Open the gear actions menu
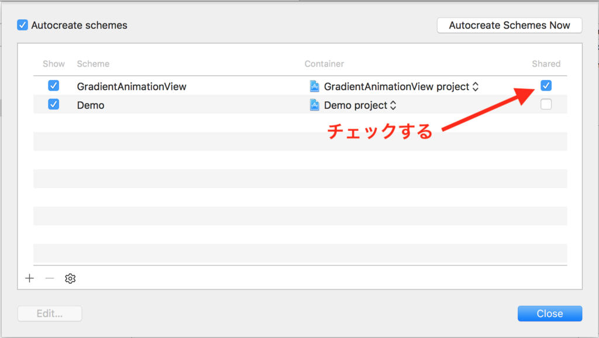The width and height of the screenshot is (599, 338). point(70,278)
